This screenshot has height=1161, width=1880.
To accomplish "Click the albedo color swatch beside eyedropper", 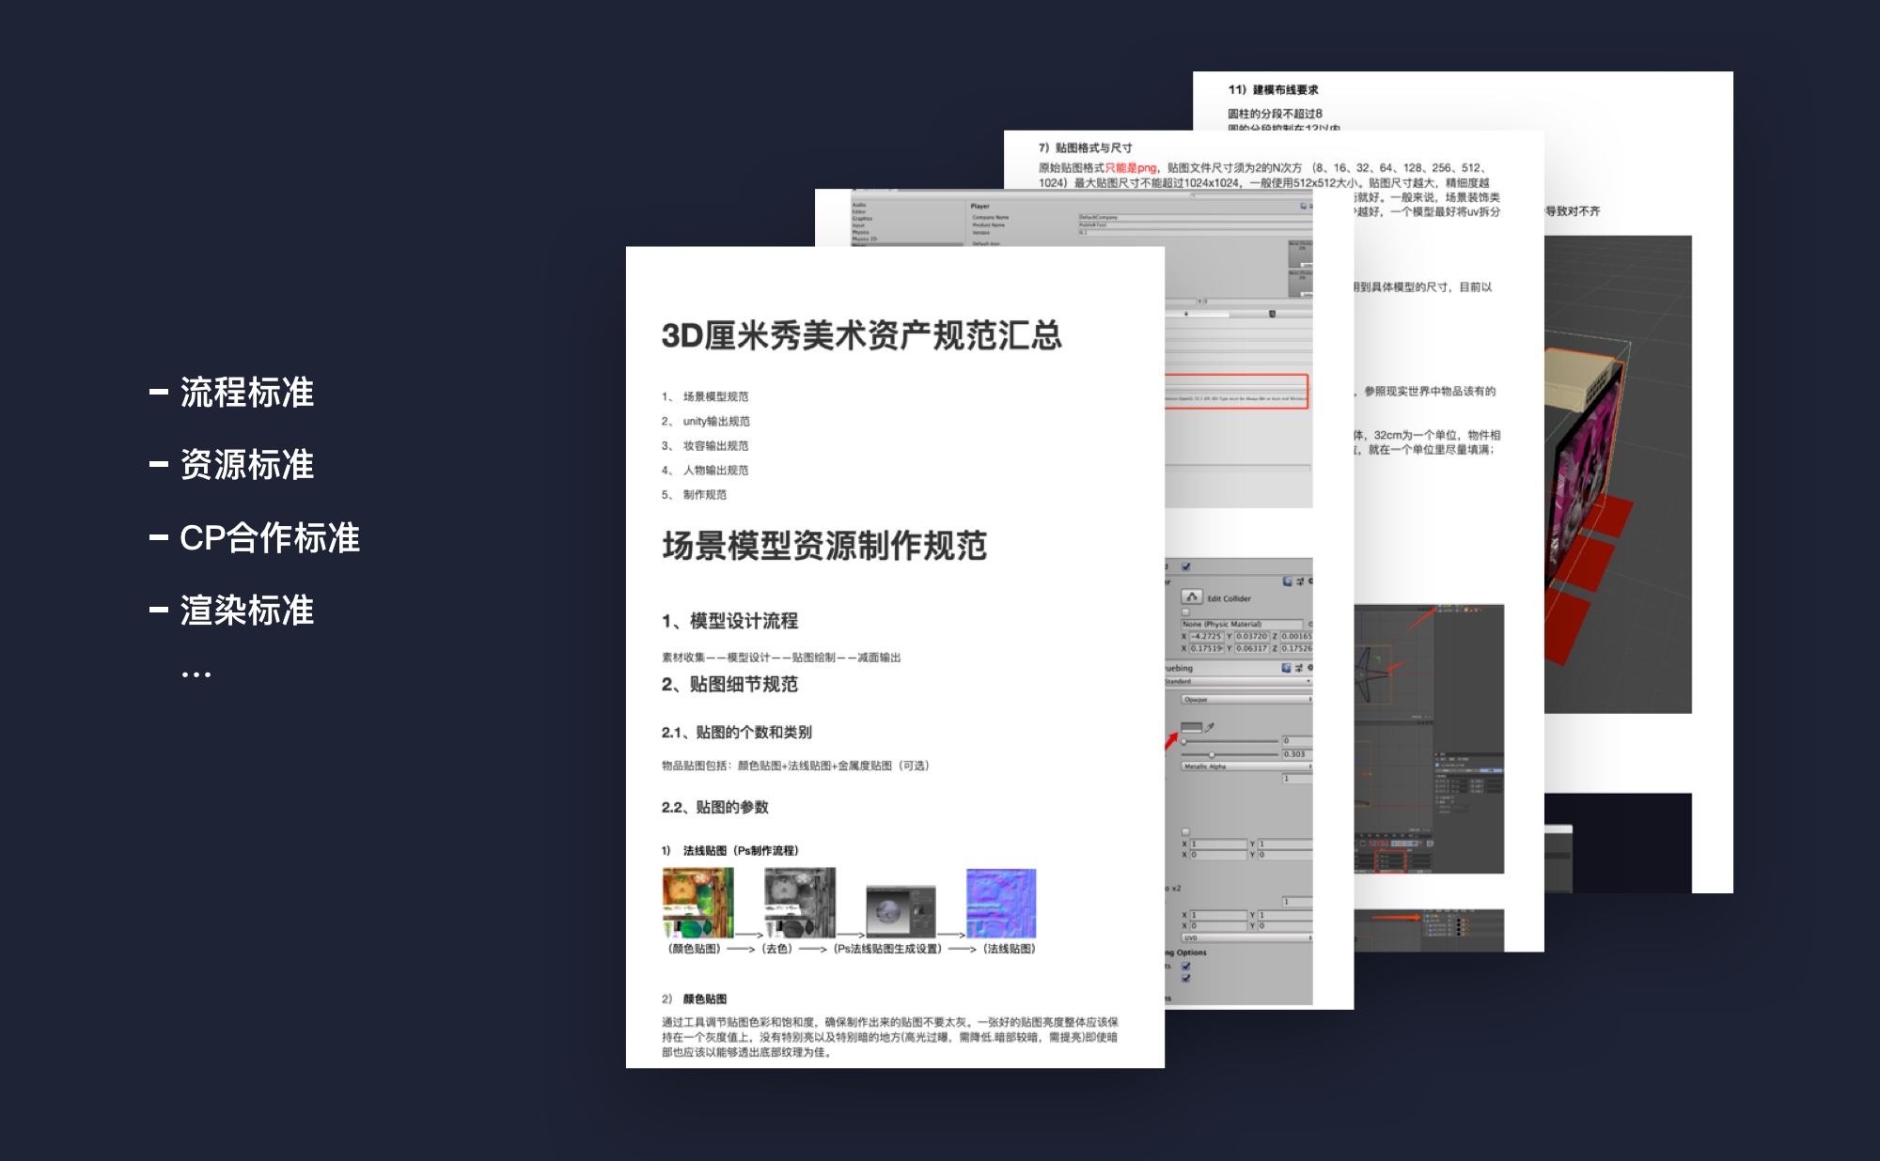I will click(1191, 727).
